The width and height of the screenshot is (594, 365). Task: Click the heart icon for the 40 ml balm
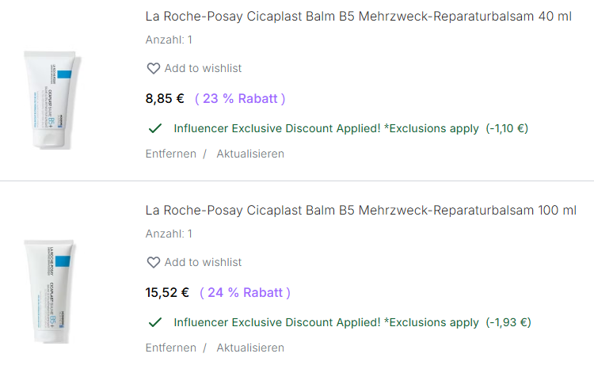click(x=154, y=69)
